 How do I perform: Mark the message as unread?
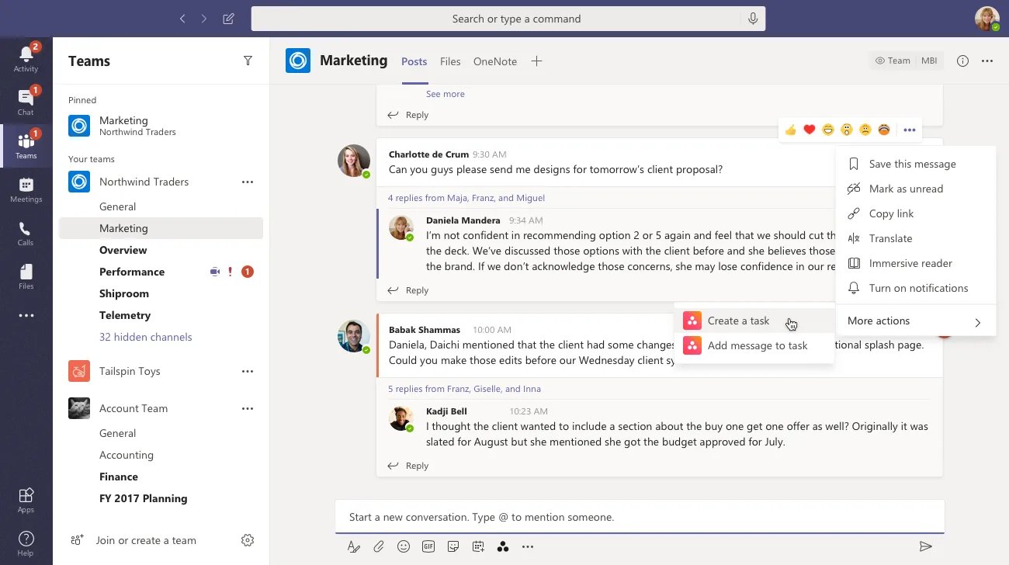[906, 189]
